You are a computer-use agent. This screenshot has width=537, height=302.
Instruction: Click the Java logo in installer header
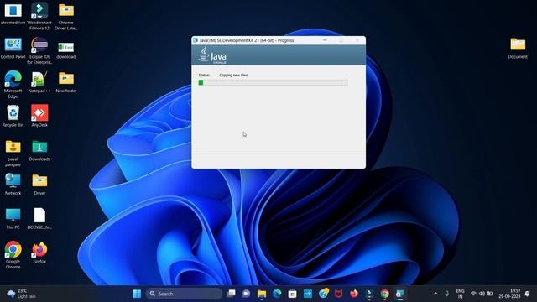pos(212,55)
